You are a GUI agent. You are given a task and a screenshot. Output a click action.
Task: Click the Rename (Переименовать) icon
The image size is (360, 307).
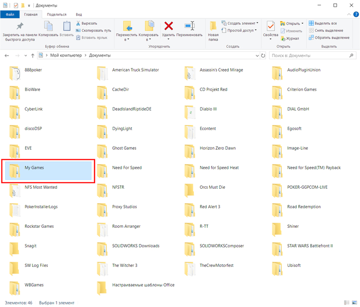189,29
